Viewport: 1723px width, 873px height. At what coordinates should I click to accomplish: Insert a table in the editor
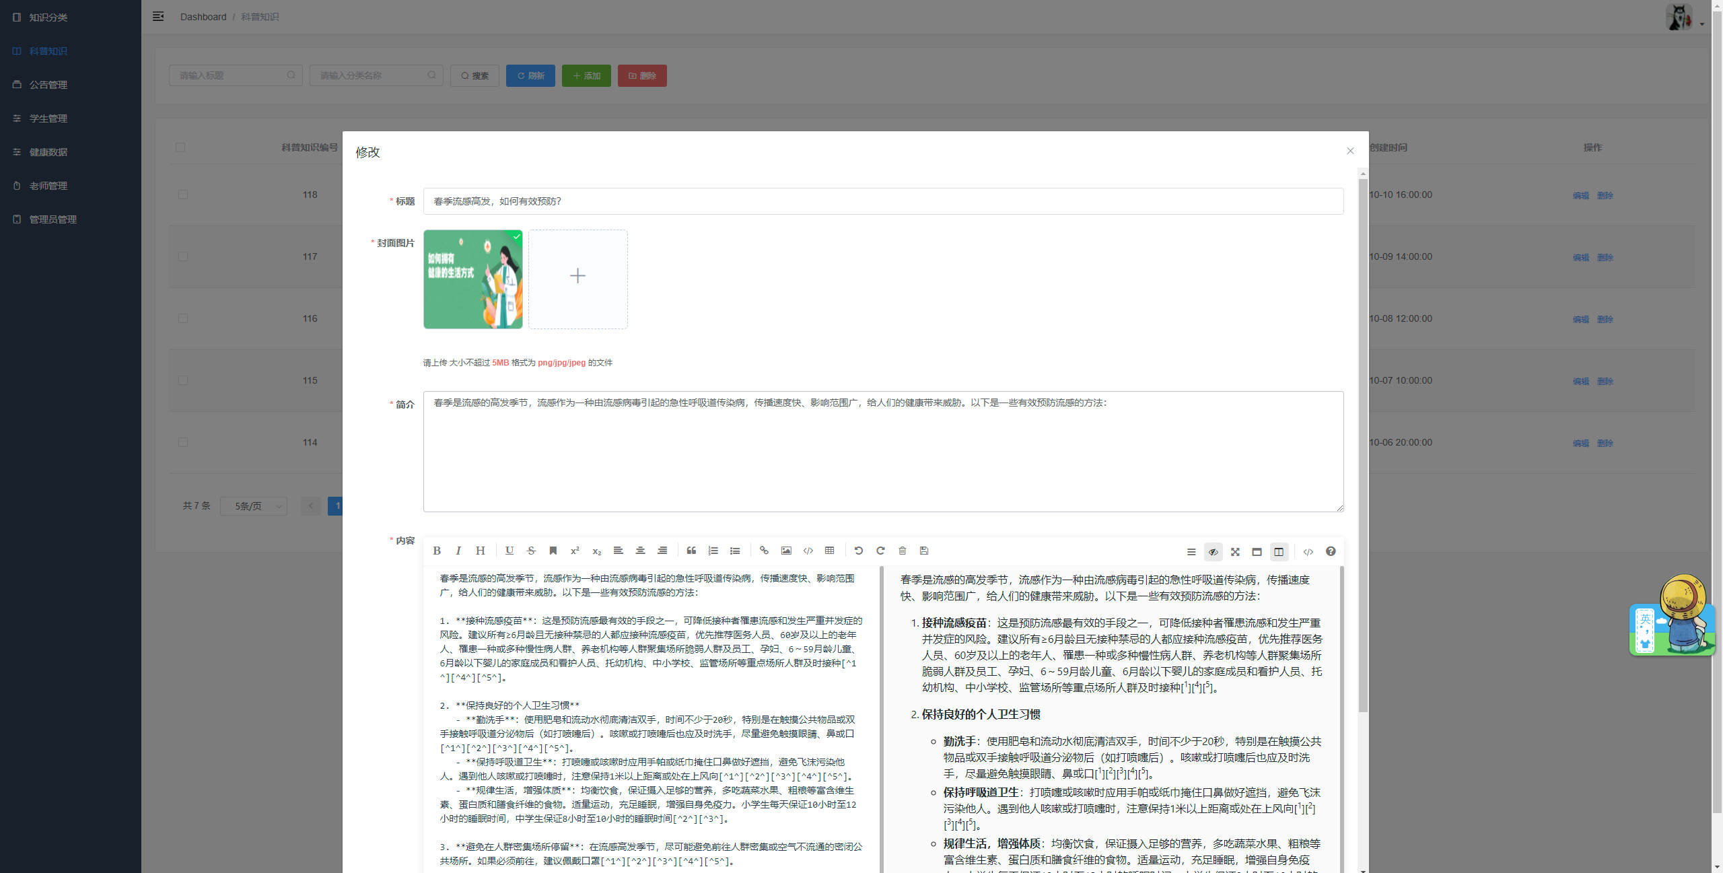[x=830, y=551]
